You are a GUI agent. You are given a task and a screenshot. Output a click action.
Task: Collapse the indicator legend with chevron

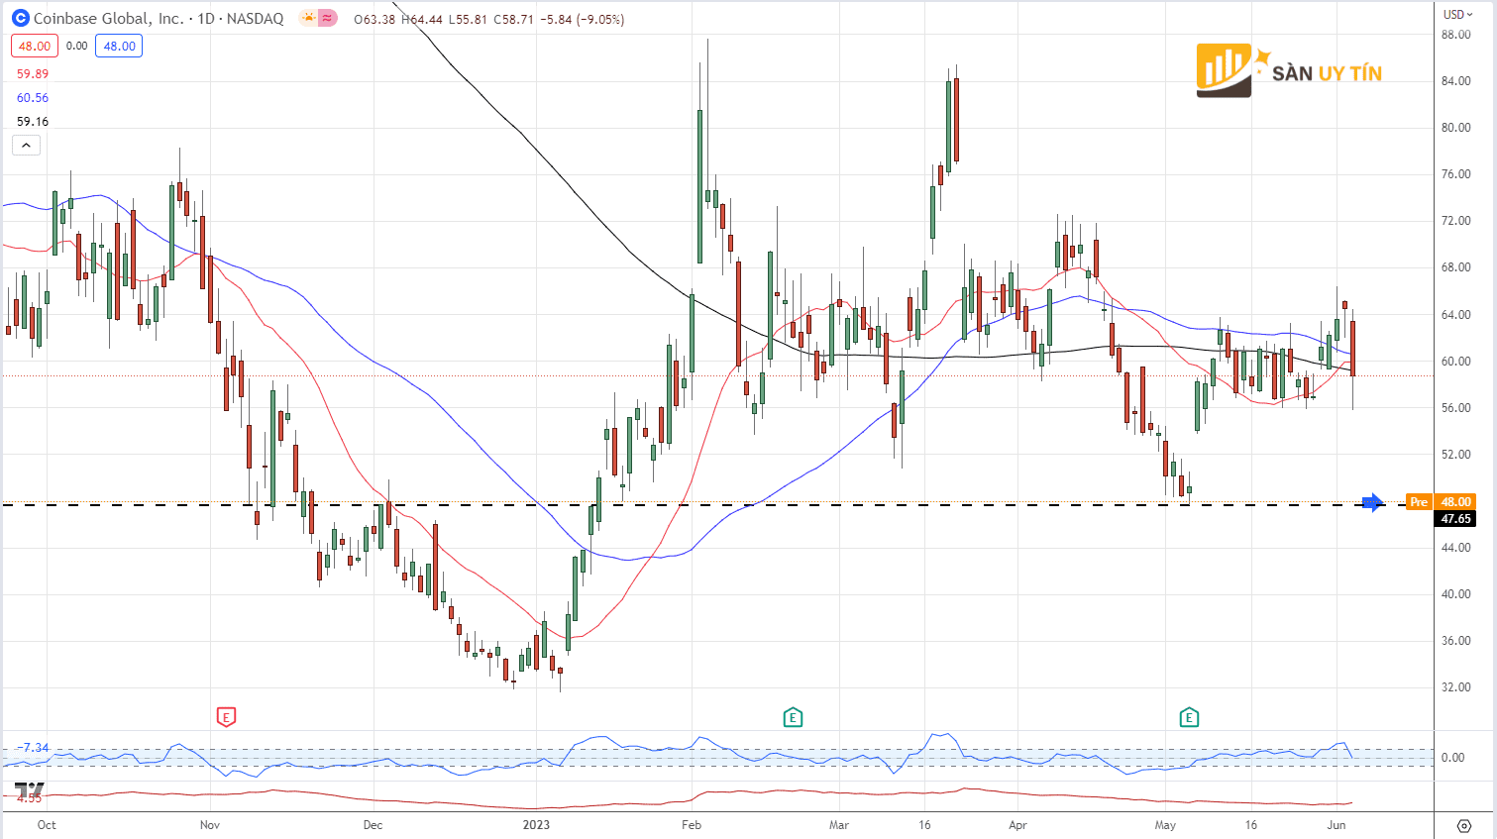(27, 146)
